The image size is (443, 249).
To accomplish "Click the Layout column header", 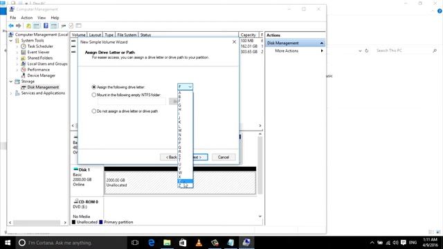I will coord(95,35).
